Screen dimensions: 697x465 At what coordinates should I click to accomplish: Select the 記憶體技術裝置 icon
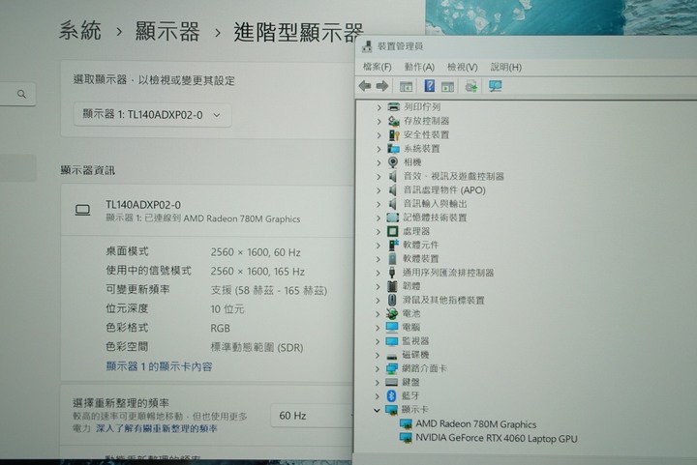(x=392, y=218)
